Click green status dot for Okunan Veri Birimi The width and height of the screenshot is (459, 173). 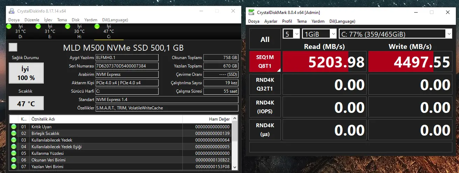click(x=14, y=160)
